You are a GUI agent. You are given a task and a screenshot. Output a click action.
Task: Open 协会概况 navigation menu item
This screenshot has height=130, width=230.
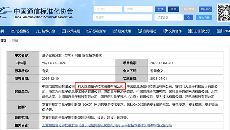point(20,31)
